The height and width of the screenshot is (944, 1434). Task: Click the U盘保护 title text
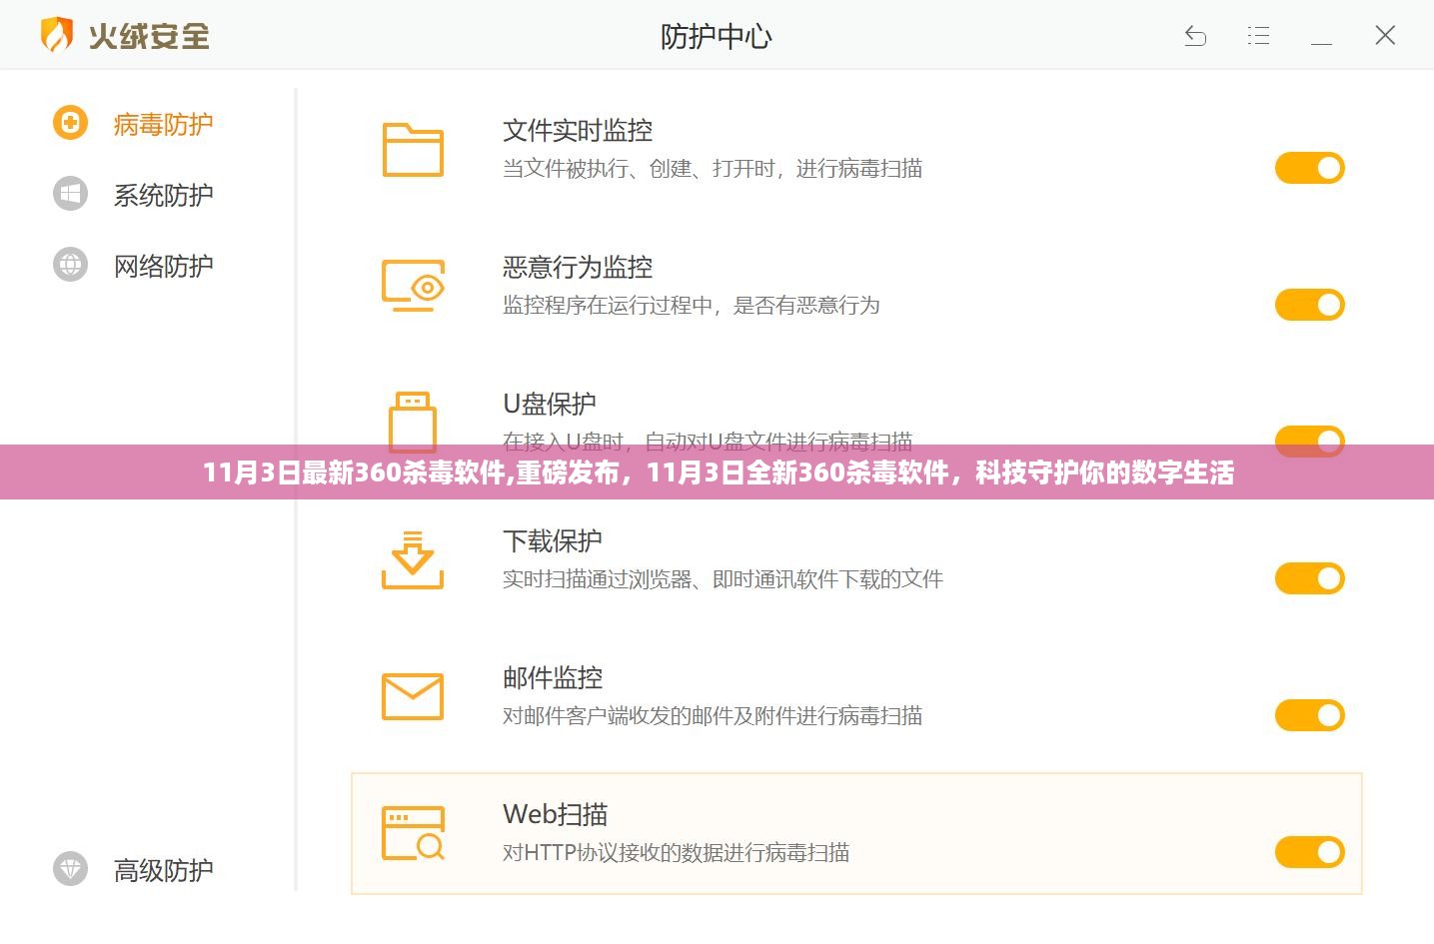(549, 405)
